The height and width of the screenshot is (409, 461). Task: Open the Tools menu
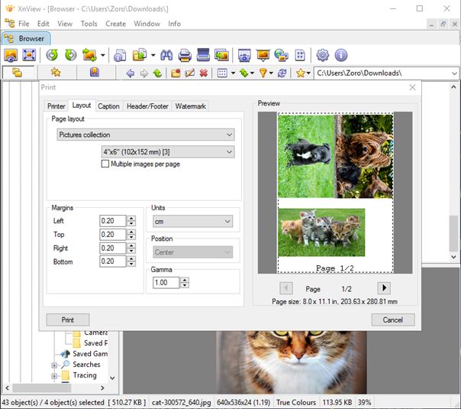coord(89,24)
